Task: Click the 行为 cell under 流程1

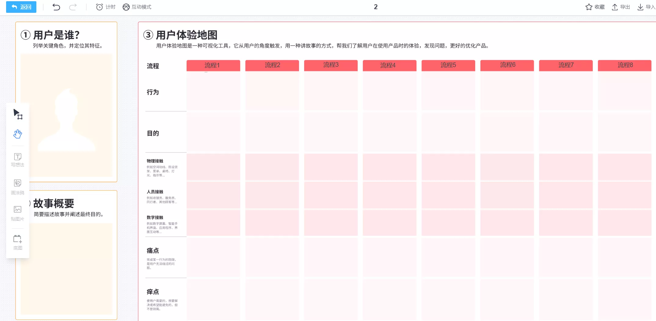Action: click(x=213, y=91)
